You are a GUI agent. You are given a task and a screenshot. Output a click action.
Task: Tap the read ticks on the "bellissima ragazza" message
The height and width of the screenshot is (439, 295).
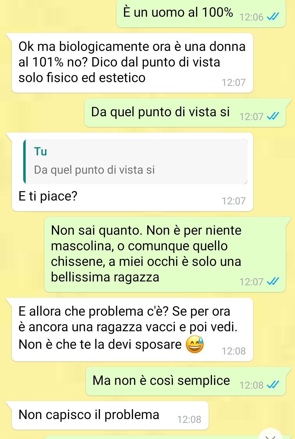coord(273,281)
